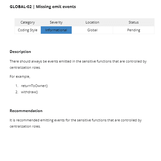Click the withdraw() list item

29,92
